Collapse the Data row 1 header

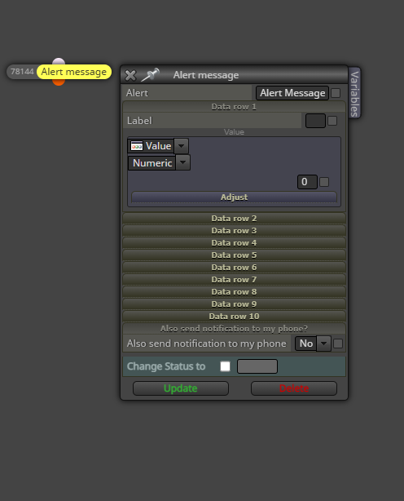point(234,106)
